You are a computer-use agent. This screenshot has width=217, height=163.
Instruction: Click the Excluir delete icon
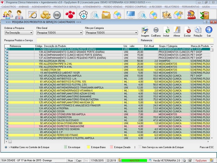(x=187, y=30)
